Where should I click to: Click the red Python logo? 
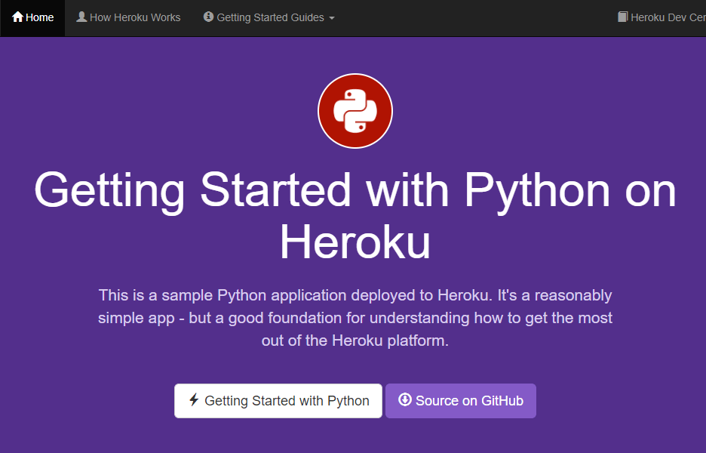point(355,111)
